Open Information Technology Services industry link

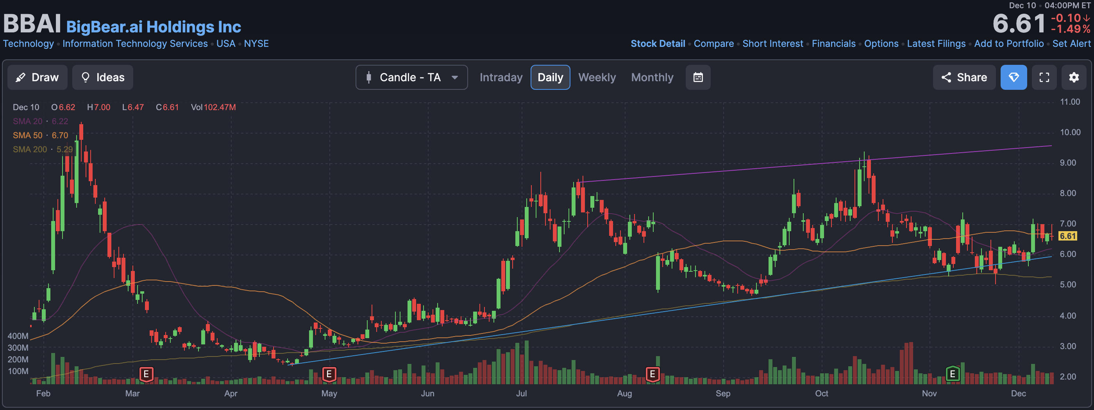(135, 44)
